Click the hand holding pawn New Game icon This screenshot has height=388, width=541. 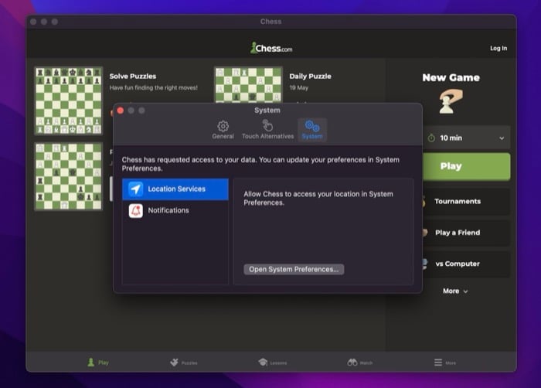tap(451, 101)
